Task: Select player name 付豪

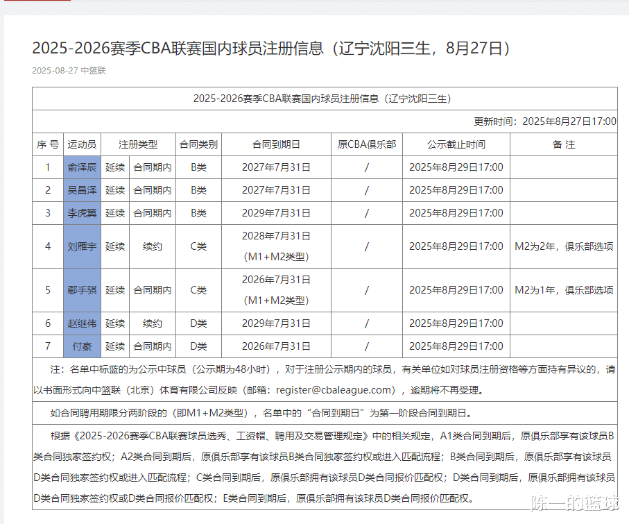Action: [x=82, y=346]
